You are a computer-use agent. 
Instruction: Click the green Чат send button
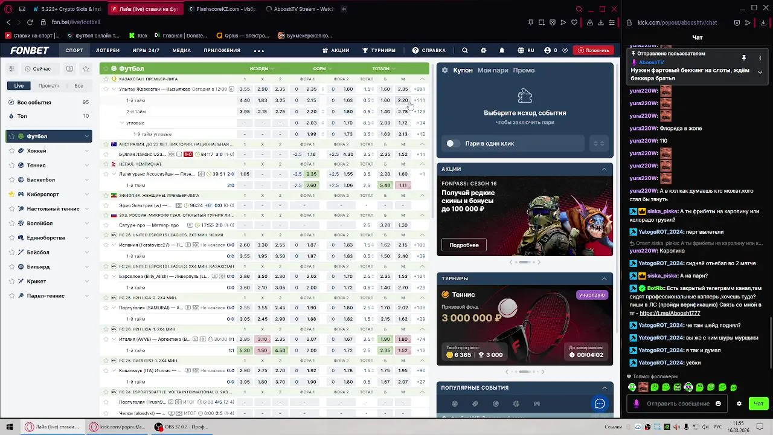coord(759,404)
